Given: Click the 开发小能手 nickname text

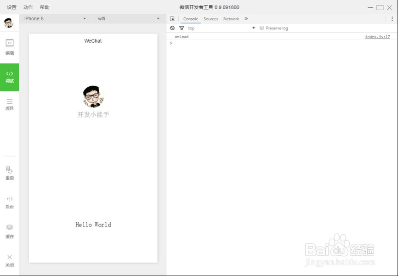Looking at the screenshot, I should pos(93,115).
